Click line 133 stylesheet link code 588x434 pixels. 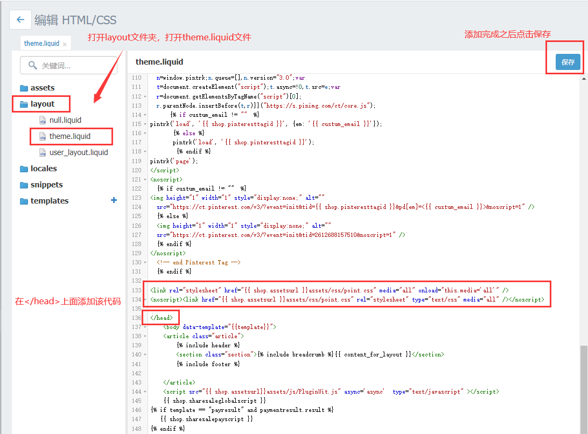coord(329,290)
